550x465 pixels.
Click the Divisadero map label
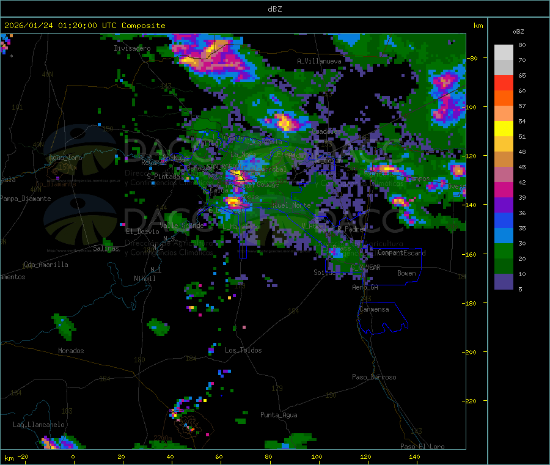(132, 48)
